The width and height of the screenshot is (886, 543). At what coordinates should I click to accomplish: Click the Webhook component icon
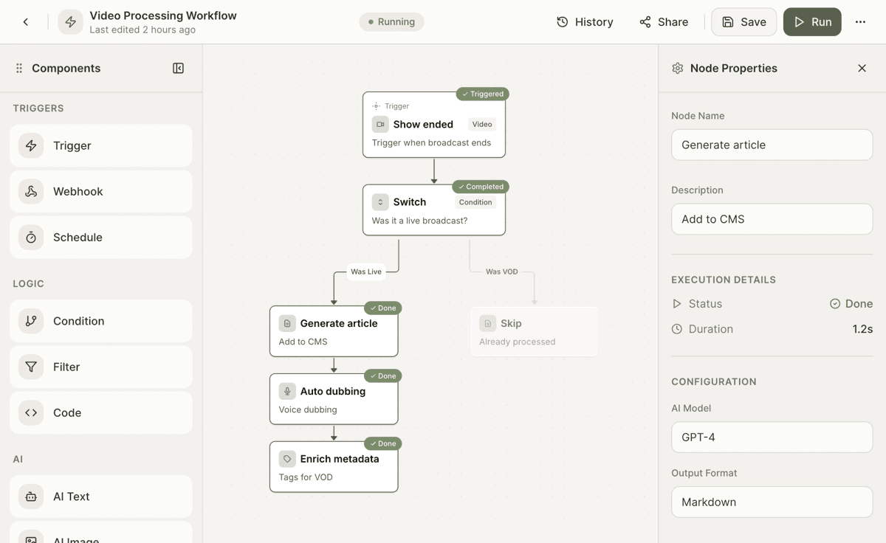(30, 191)
